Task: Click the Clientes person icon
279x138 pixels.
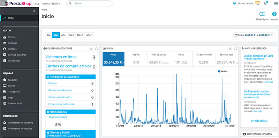Action: coord(5,49)
